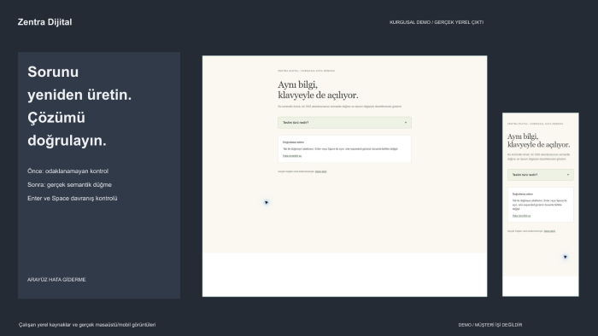Follow the underlined link ending the desktop footnote line
The width and height of the screenshot is (598, 336).
coord(320,171)
